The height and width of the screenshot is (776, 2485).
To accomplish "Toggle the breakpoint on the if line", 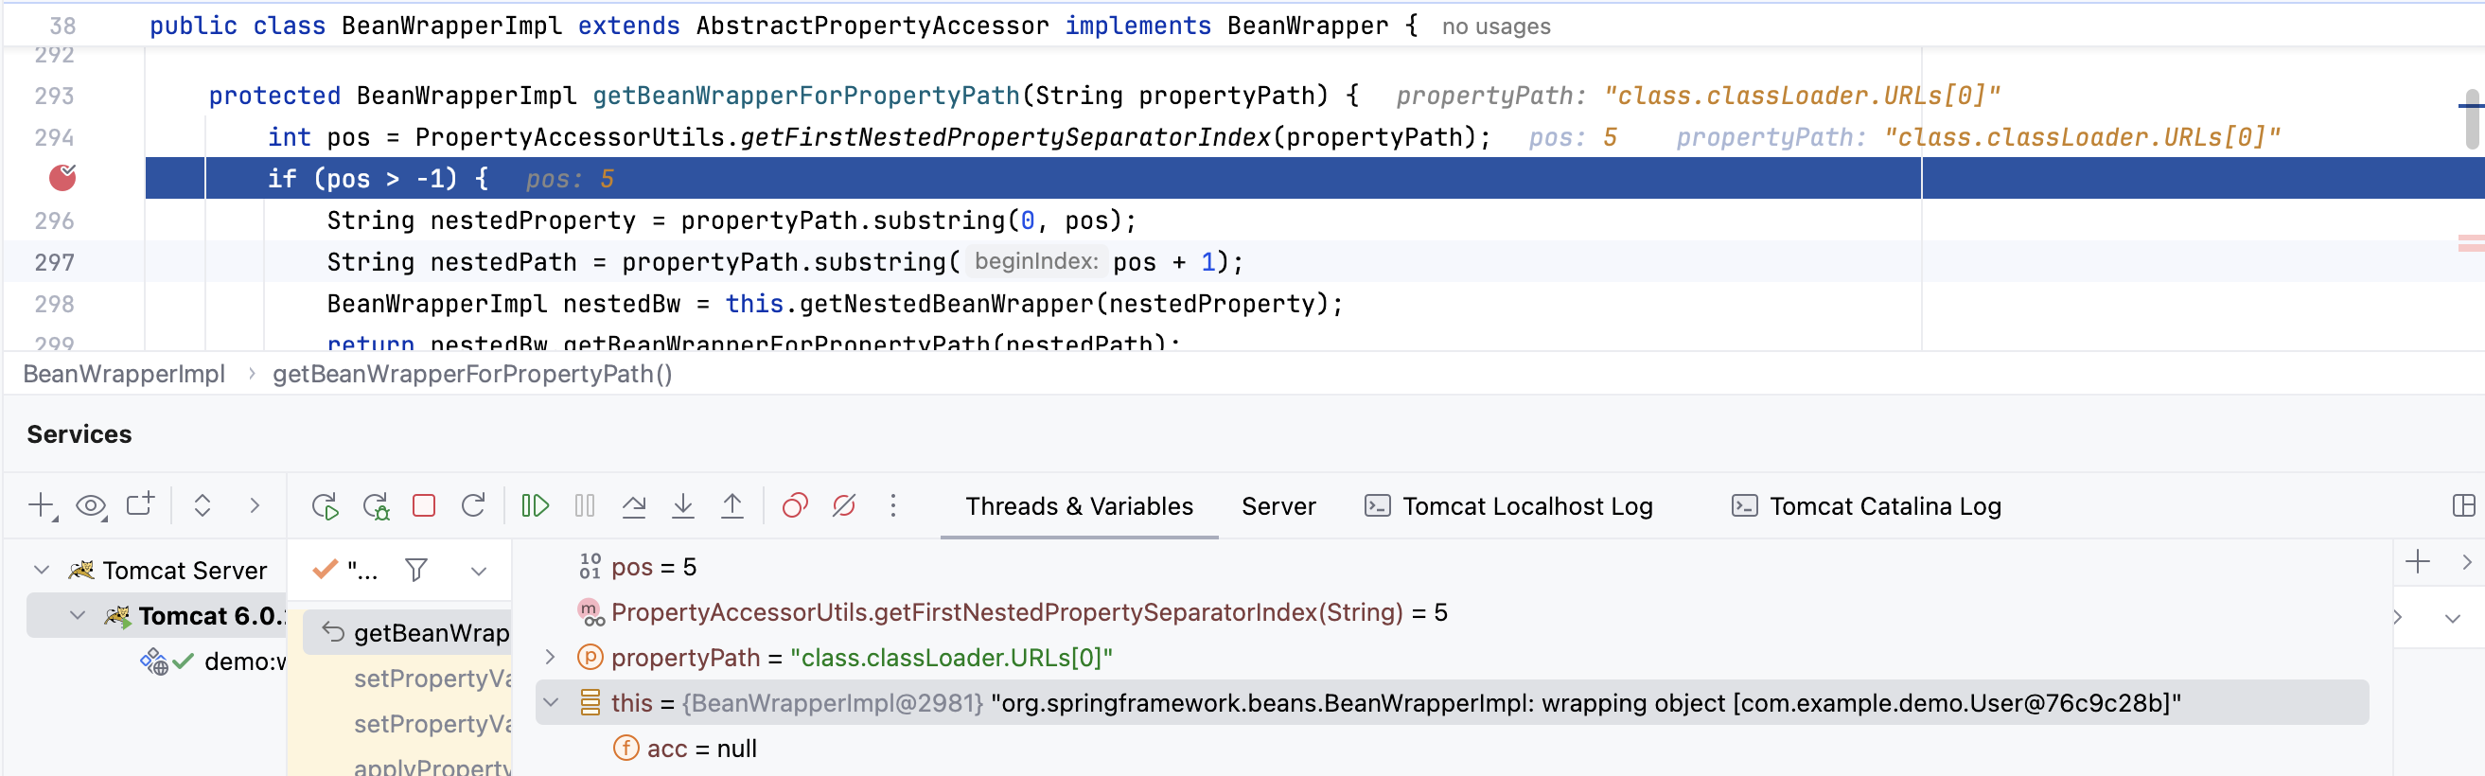I will pyautogui.click(x=62, y=178).
